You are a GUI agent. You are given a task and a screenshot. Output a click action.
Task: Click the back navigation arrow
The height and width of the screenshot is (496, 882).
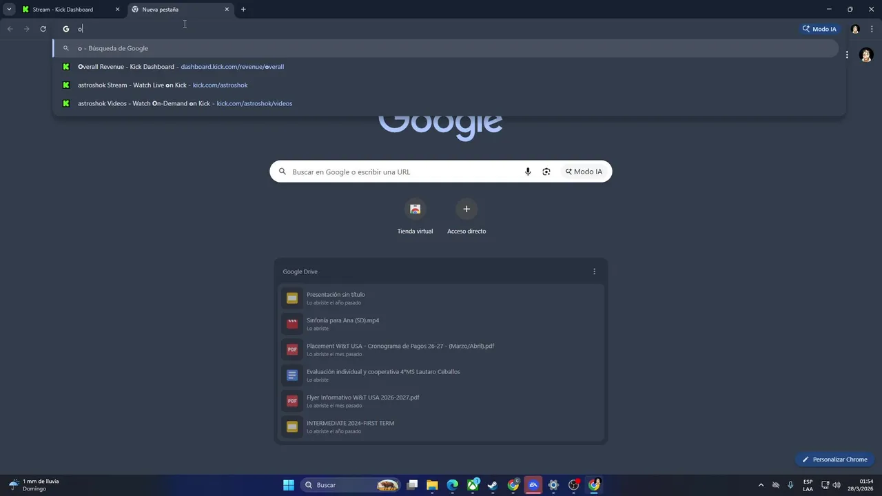tap(10, 29)
